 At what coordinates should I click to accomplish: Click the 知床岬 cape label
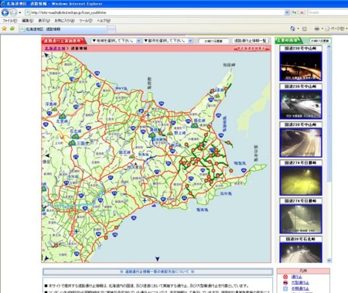point(230,65)
